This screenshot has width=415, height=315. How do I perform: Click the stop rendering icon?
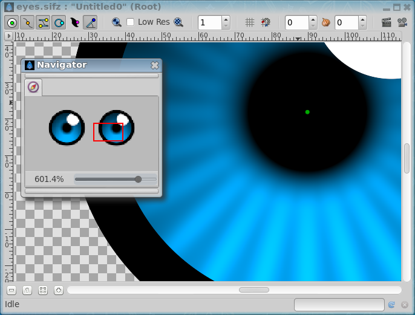point(404,305)
